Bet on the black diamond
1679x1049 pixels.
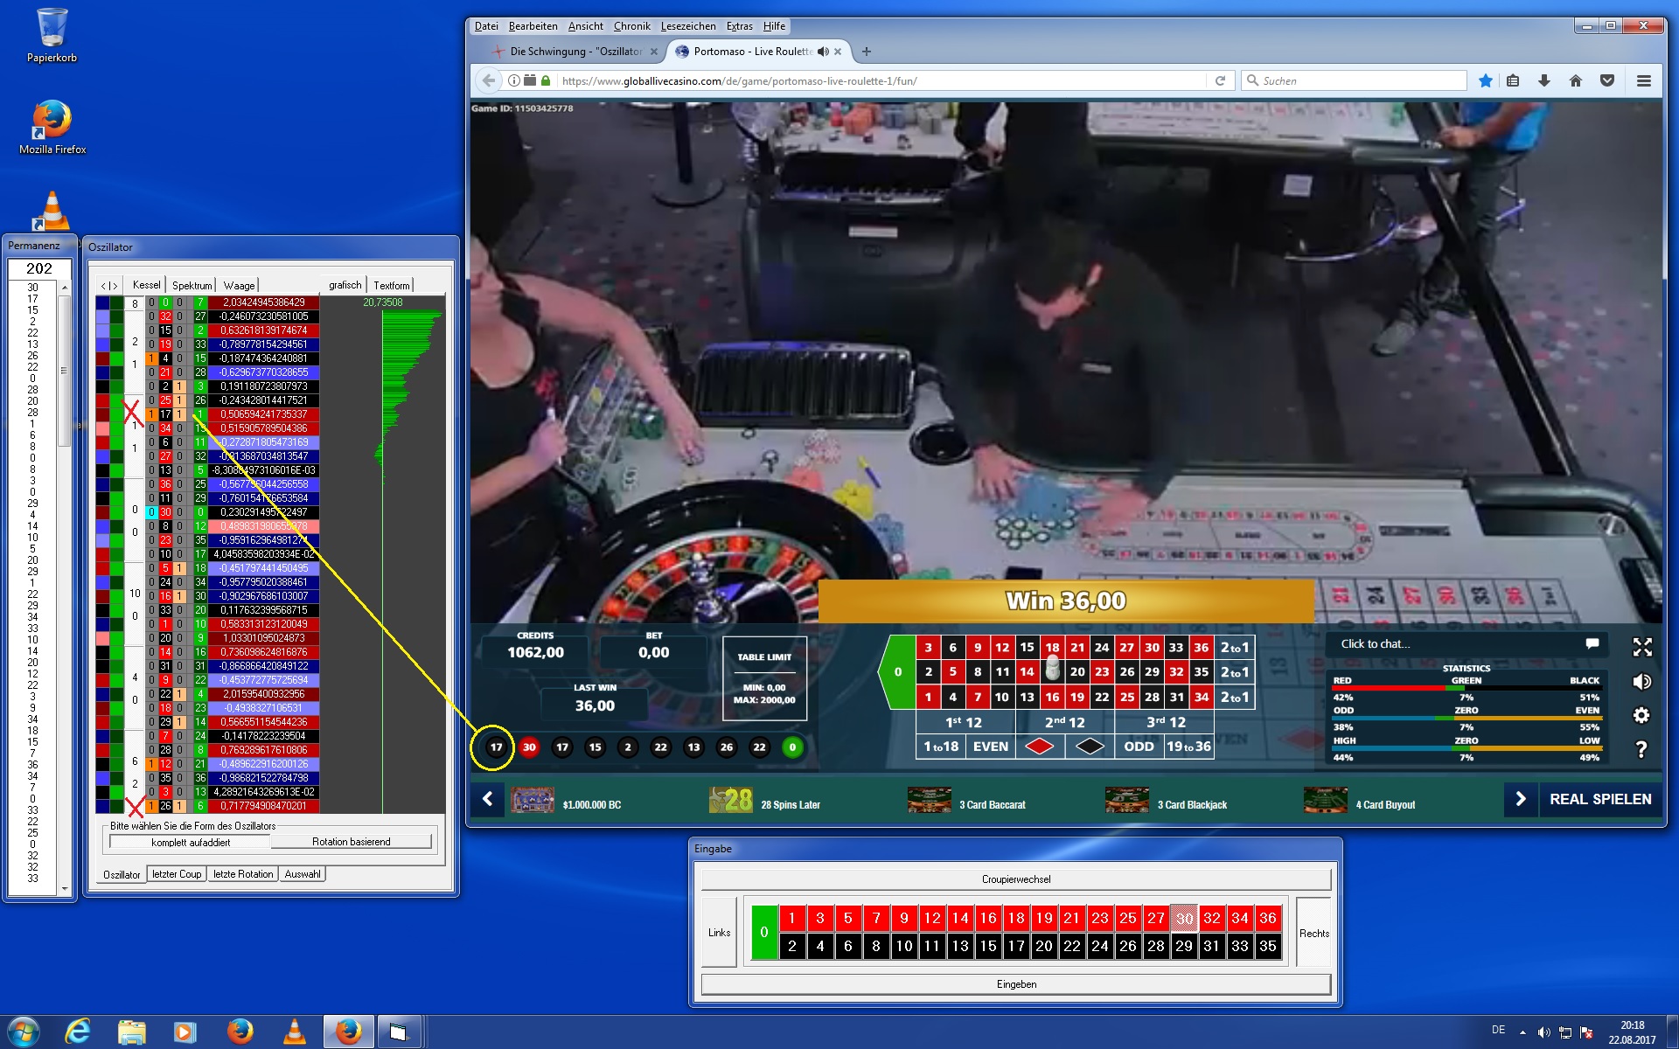point(1090,747)
